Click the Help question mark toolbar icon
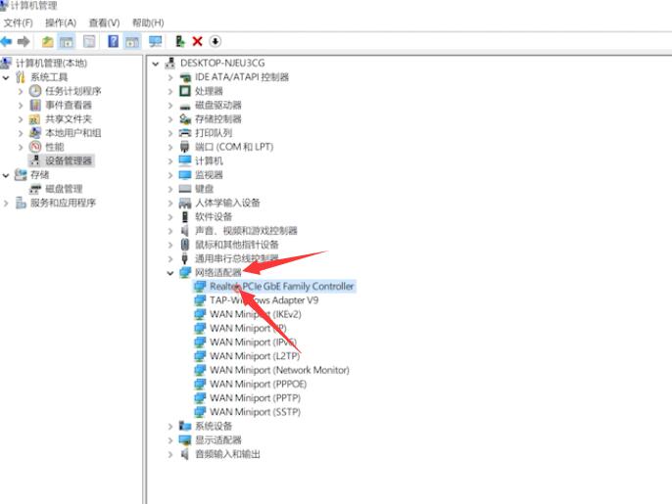Viewport: 672px width, 504px height. tap(114, 41)
